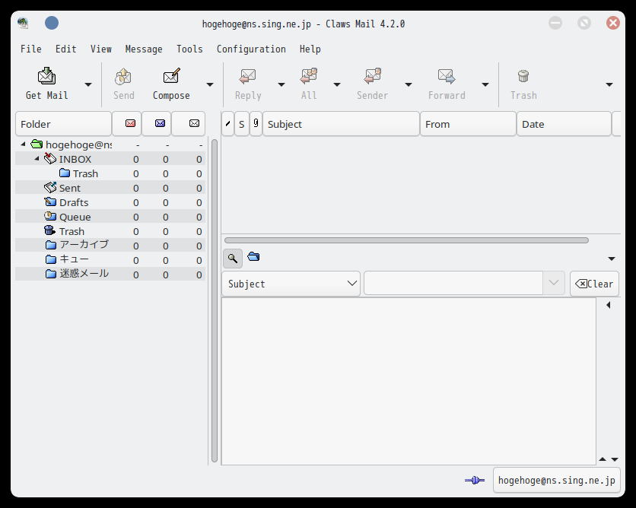Sort by Subject column header

341,124
